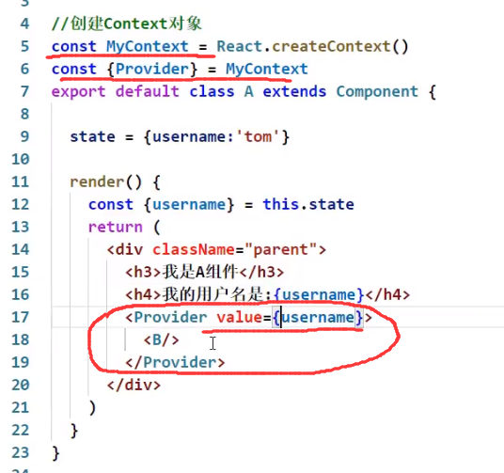Screen dimensions: 504x473
Task: Click line number 23 in gutter
Action: pyautogui.click(x=21, y=452)
